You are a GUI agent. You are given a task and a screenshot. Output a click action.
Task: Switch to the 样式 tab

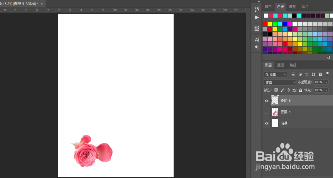(x=305, y=7)
